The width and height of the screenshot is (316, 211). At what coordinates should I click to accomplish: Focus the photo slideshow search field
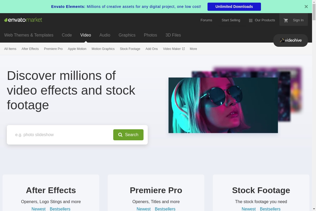62,135
